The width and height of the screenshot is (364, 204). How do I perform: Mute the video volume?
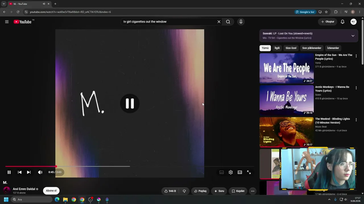point(40,172)
